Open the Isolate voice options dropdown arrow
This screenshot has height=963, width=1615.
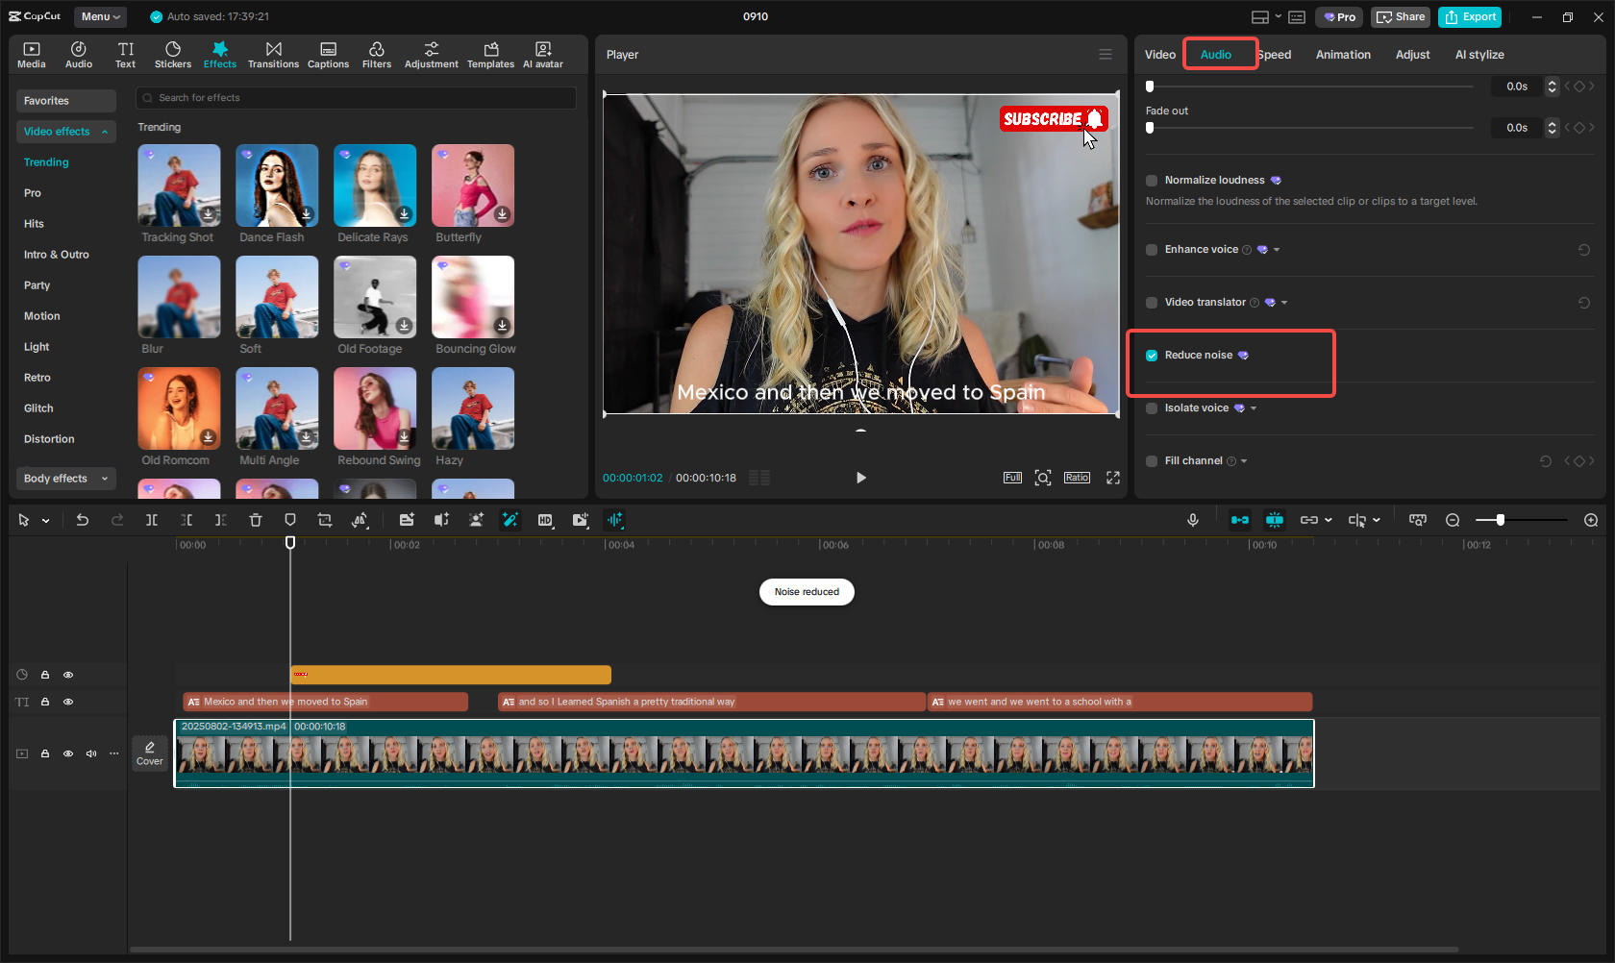point(1254,408)
